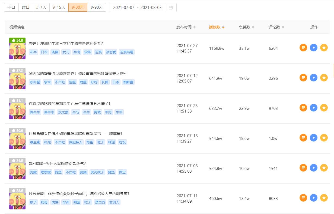Select the 昨日 time filter
This screenshot has width=334, height=214.
26,7
